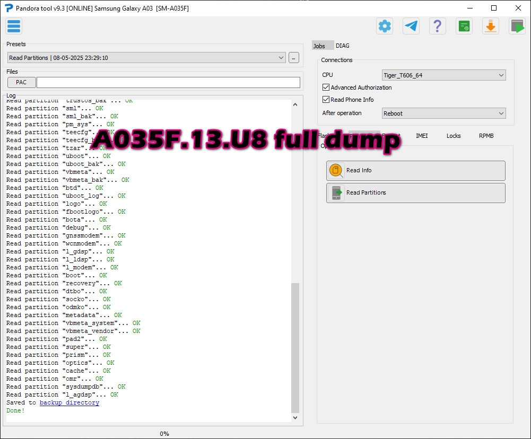Expand the After operation Reboot dropdown
The width and height of the screenshot is (531, 439).
[501, 113]
